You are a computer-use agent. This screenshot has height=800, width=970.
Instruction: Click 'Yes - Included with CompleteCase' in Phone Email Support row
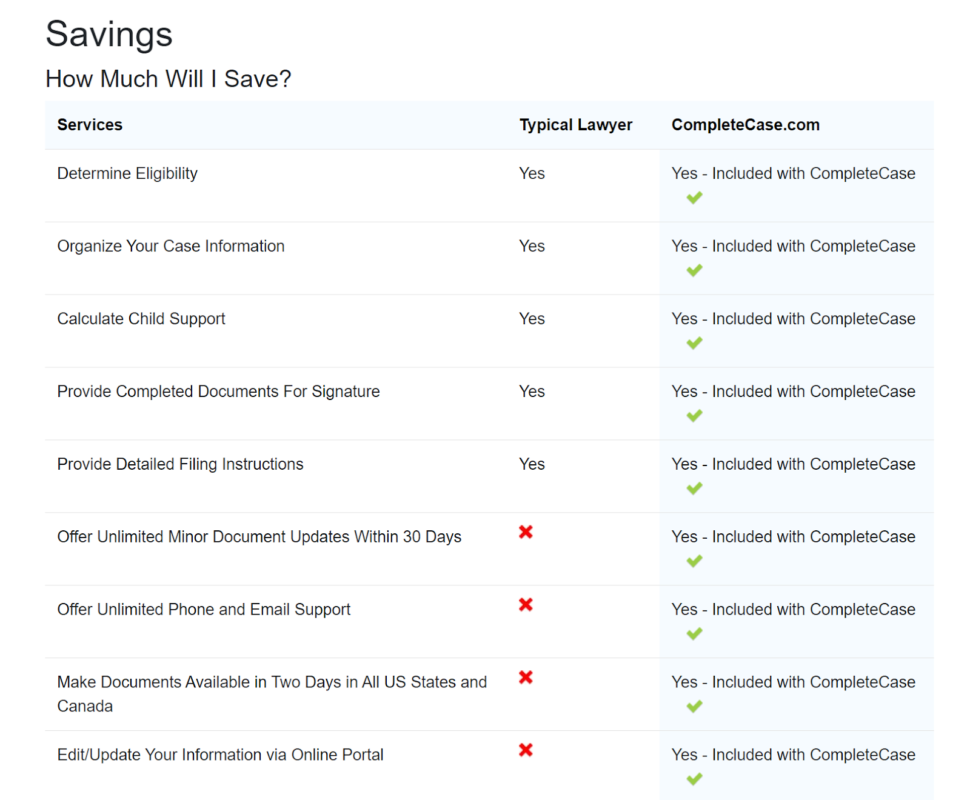794,610
